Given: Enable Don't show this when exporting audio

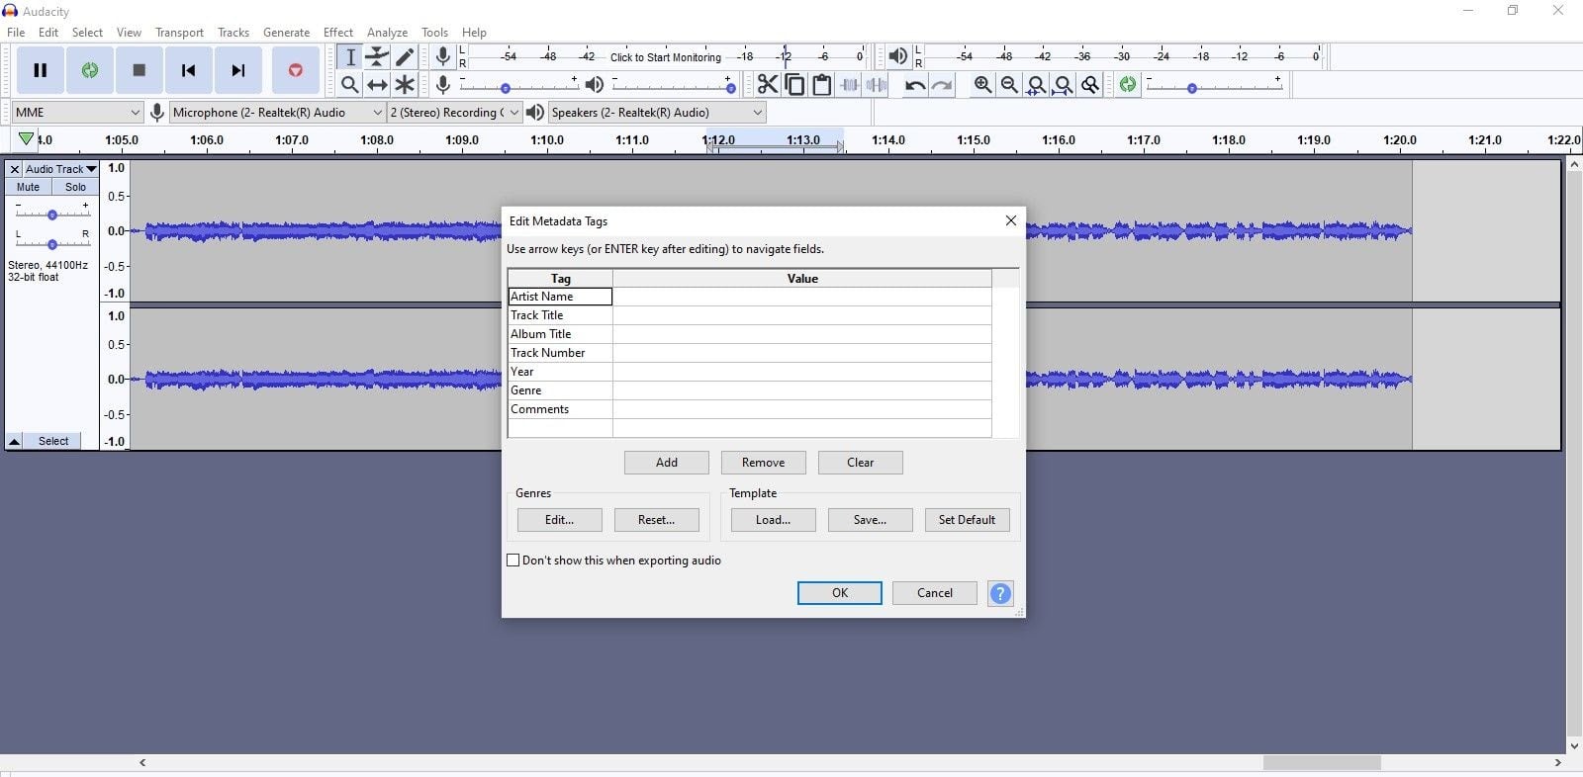Looking at the screenshot, I should click(x=513, y=561).
